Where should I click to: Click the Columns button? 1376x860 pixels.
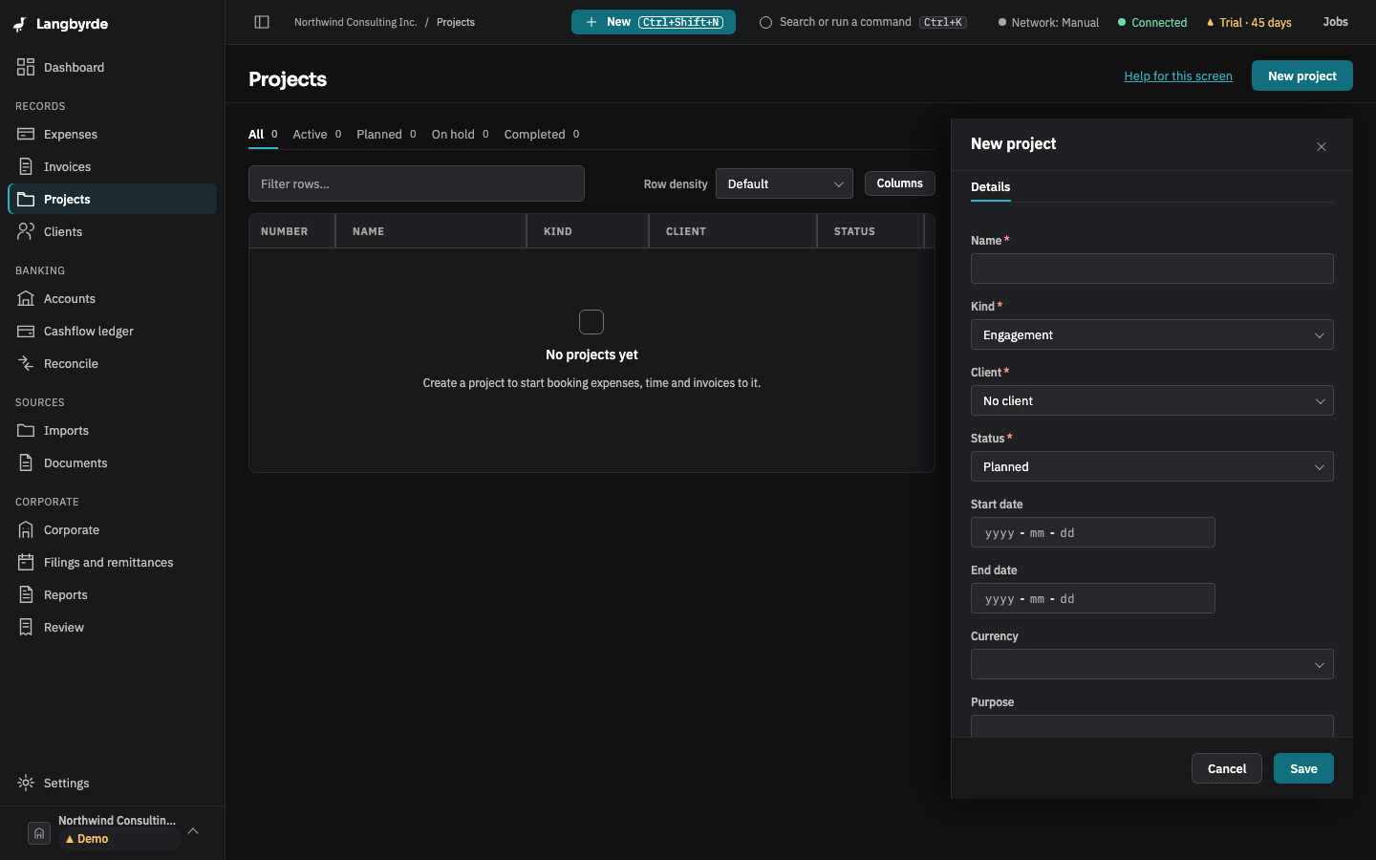coord(900,183)
